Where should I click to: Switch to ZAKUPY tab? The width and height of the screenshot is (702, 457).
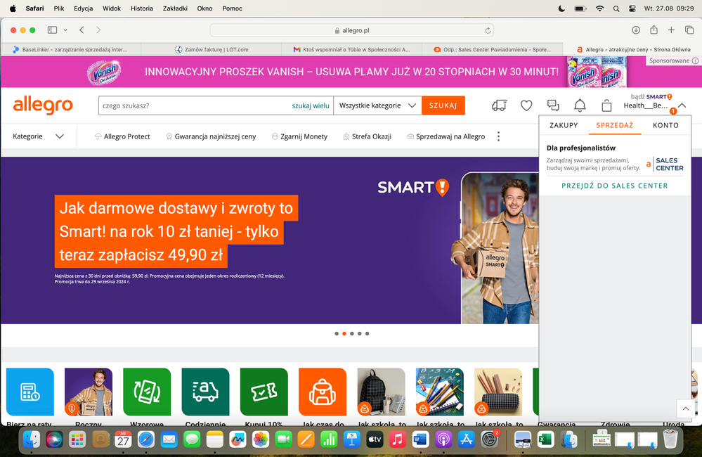564,125
